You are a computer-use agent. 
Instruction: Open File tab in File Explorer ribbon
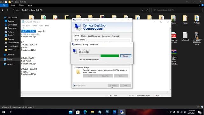pos(4,5)
